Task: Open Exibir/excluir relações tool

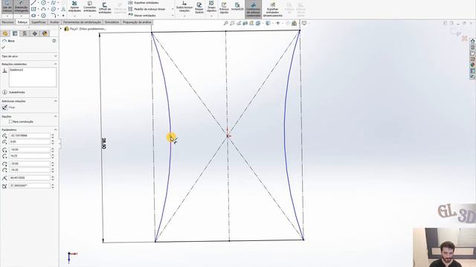Action: [184, 7]
